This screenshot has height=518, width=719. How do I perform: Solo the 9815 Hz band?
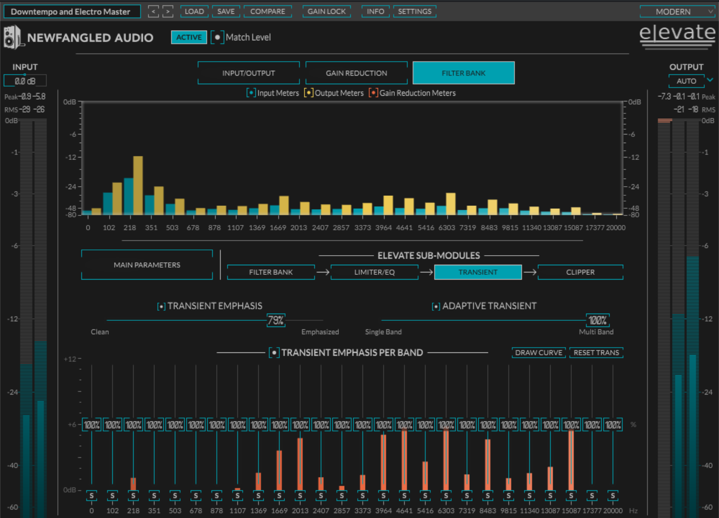(509, 496)
